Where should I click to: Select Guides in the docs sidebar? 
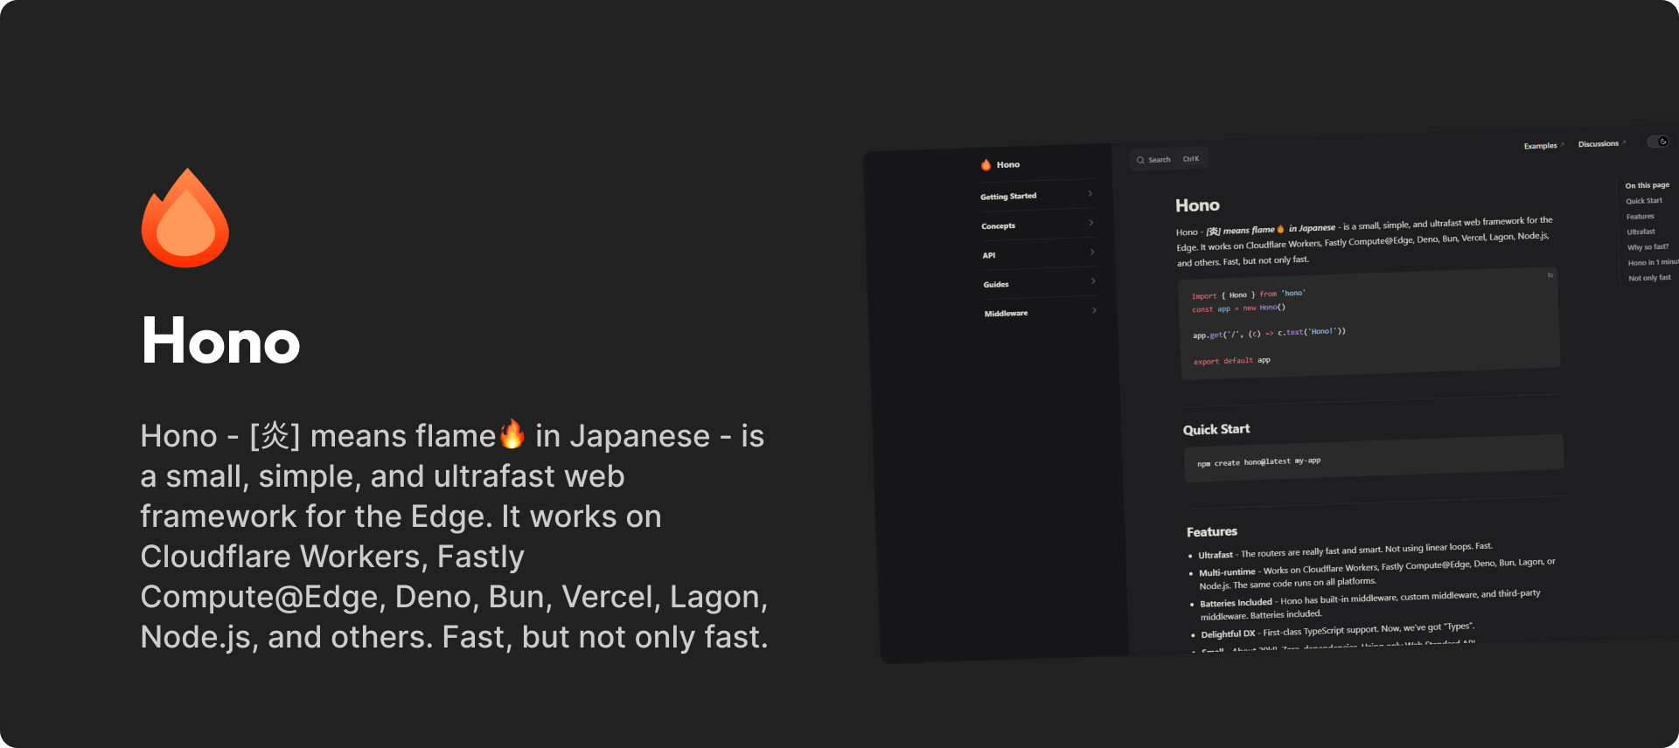tap(996, 284)
